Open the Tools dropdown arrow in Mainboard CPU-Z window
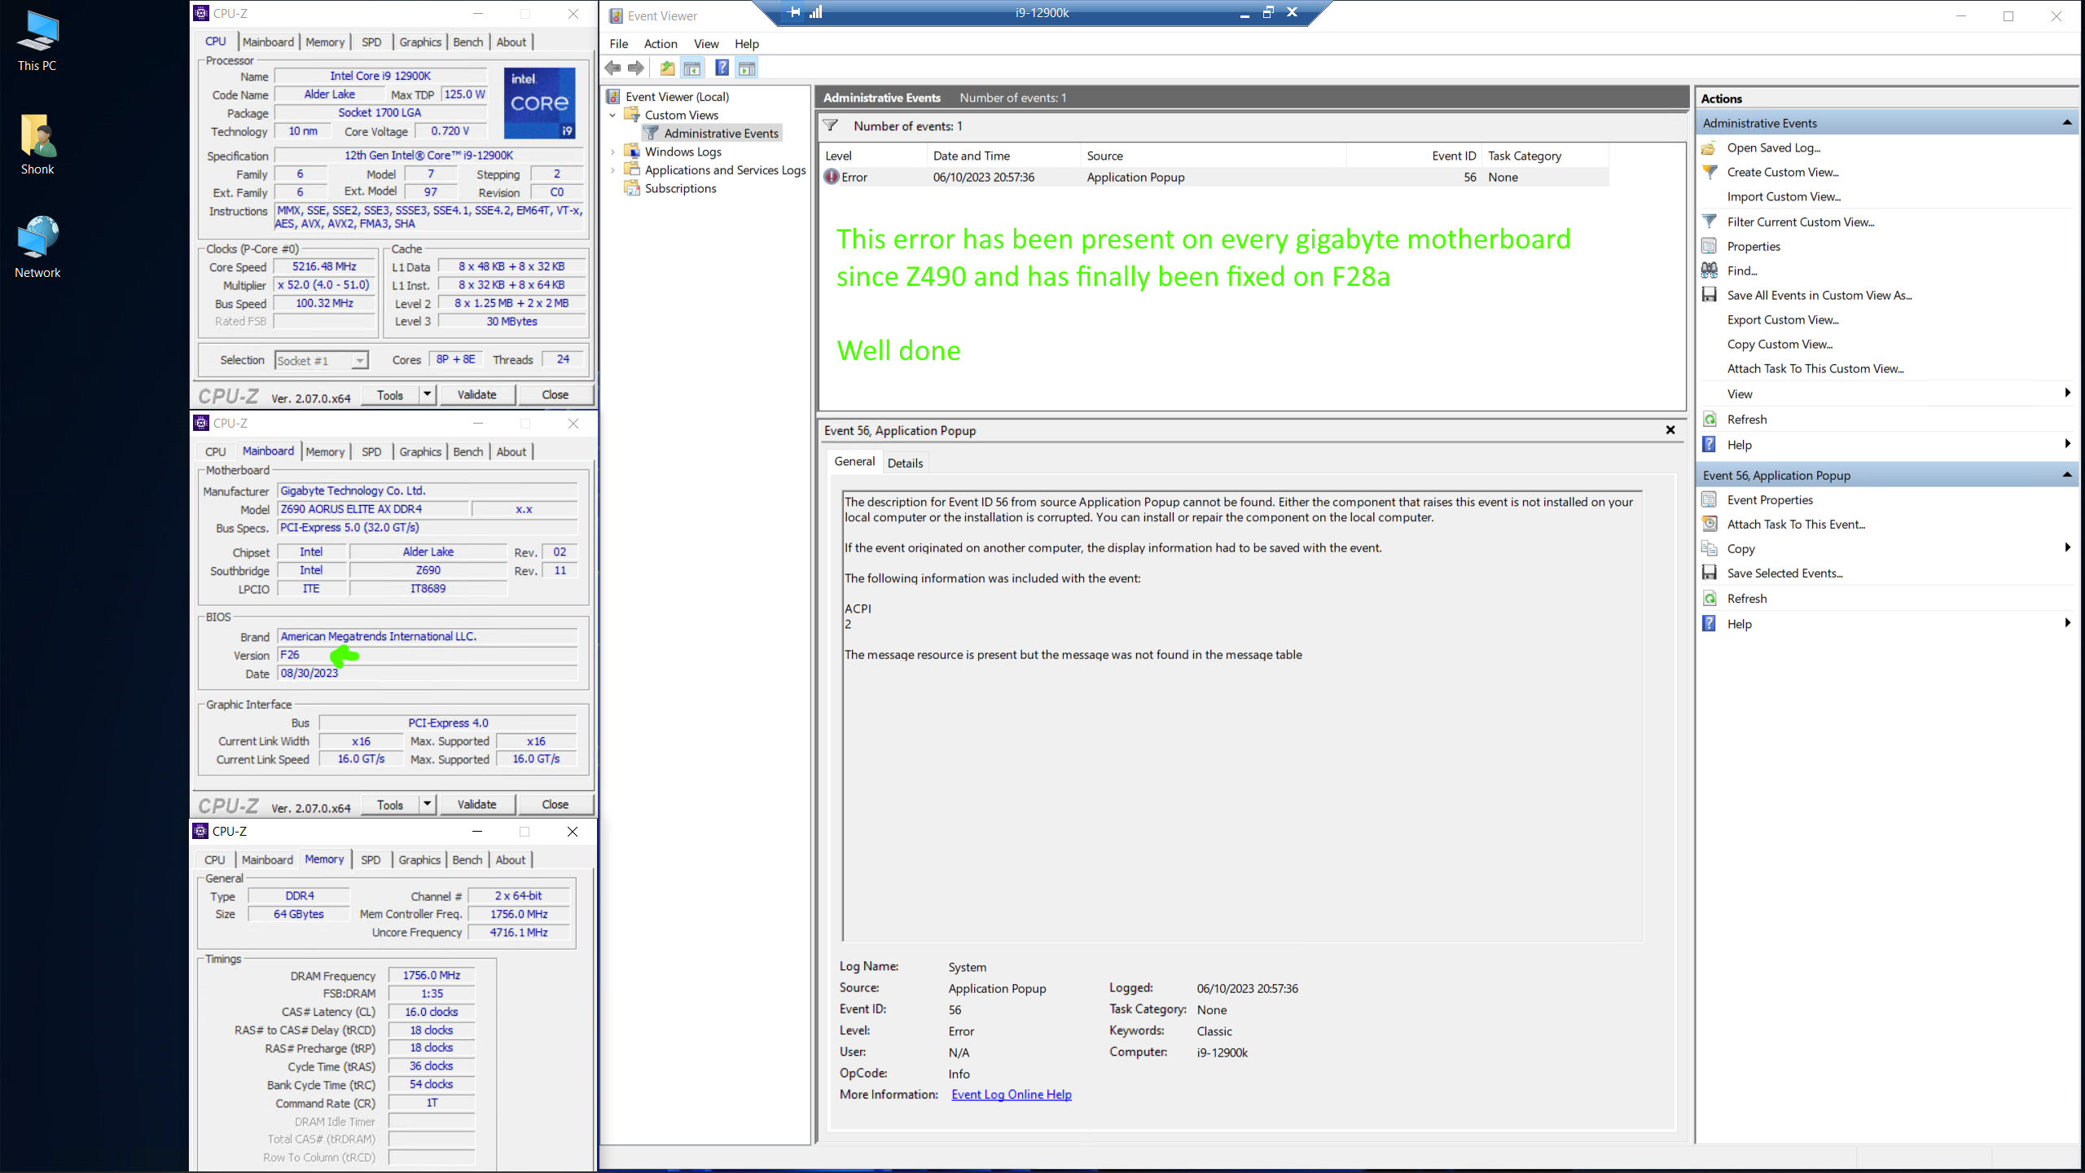This screenshot has width=2085, height=1173. point(427,804)
